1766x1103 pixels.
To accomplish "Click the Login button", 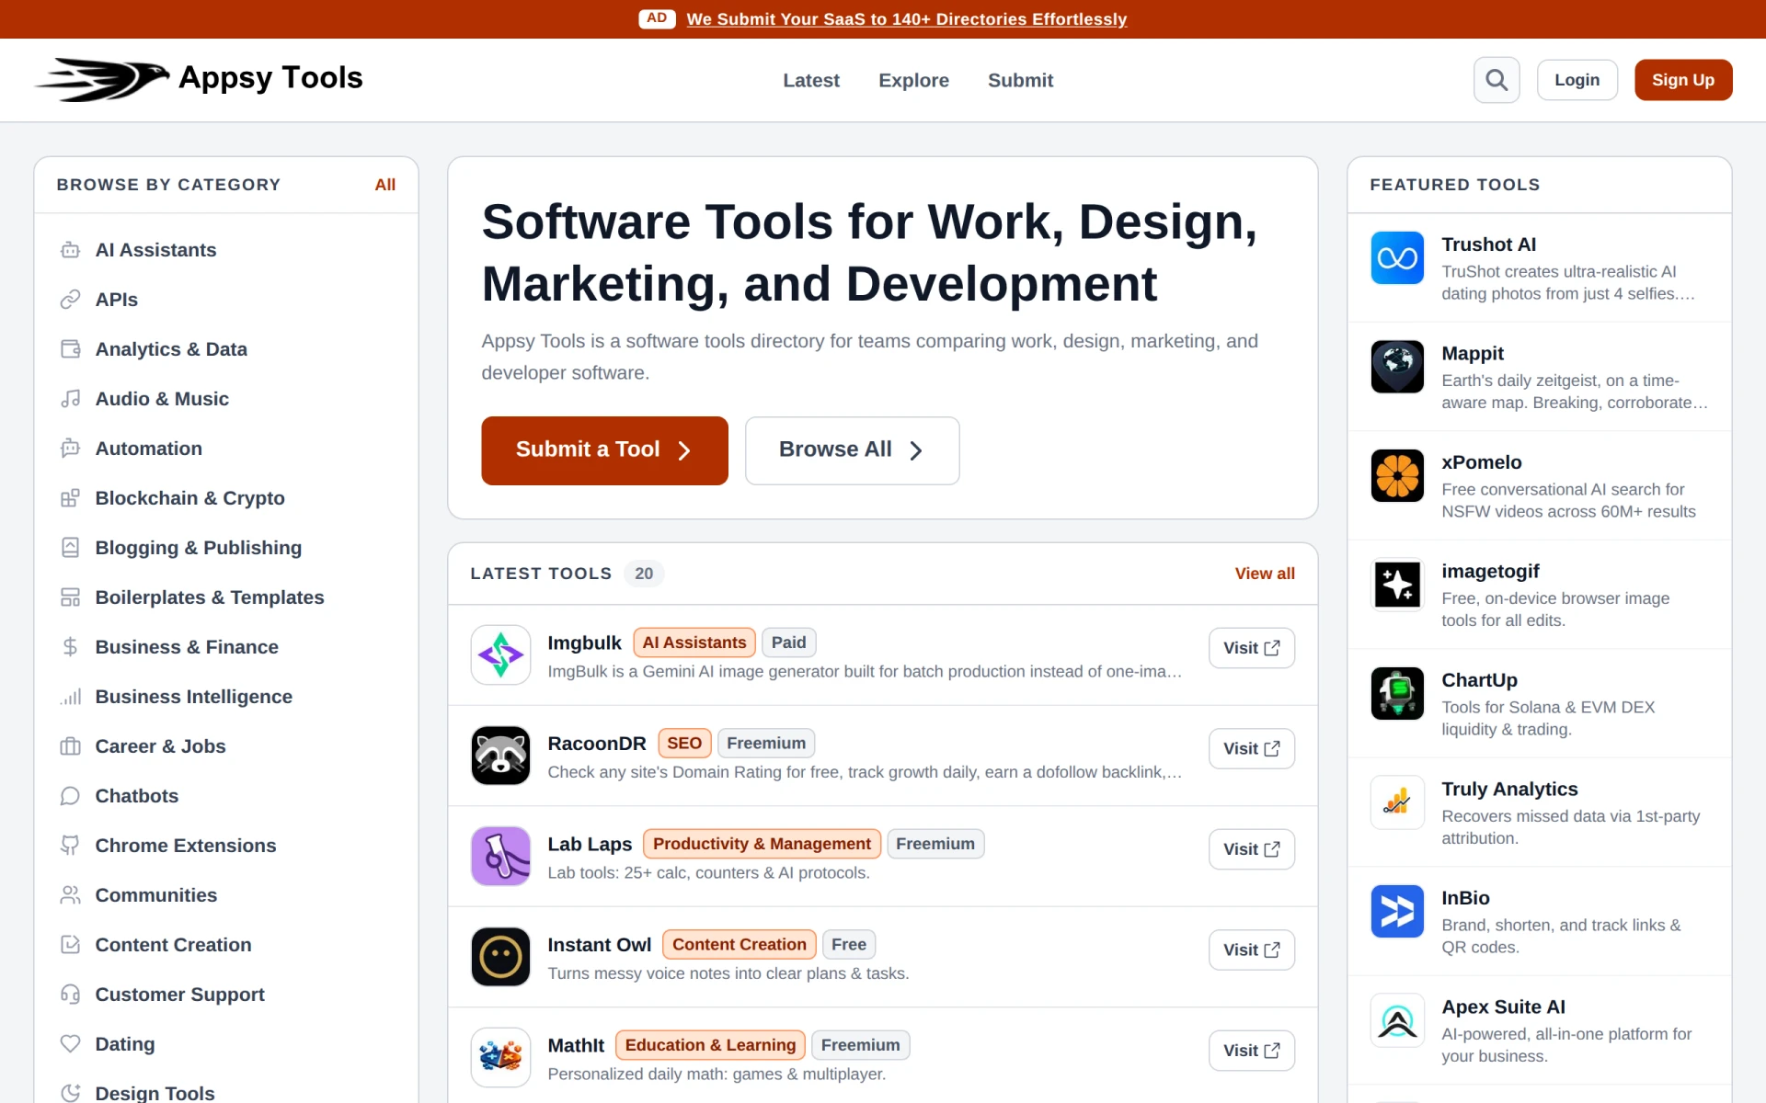I will coord(1577,80).
